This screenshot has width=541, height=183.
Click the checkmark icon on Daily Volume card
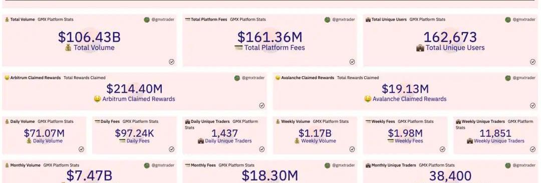click(x=81, y=149)
